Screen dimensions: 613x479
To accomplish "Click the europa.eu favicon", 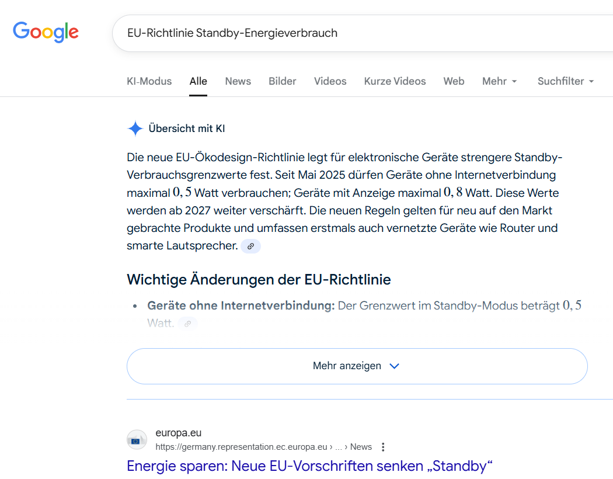I will [x=137, y=440].
